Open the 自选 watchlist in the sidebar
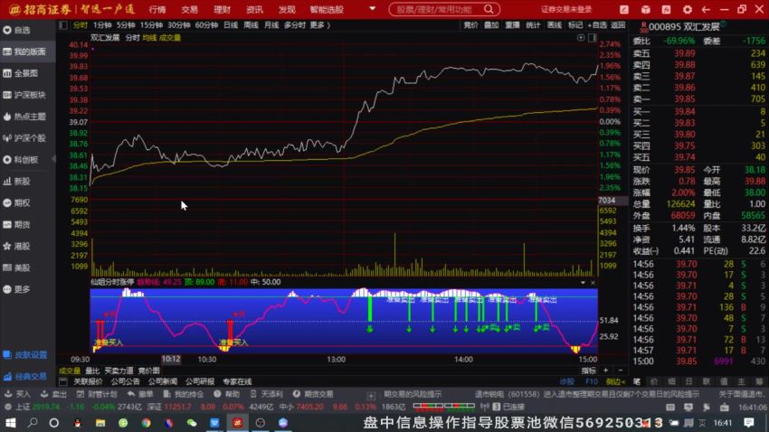Image resolution: width=769 pixels, height=432 pixels. (18, 31)
